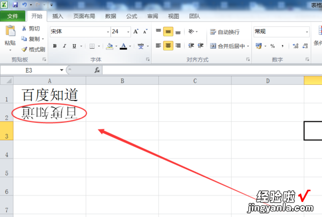Expand font color dropdown arrow
The height and width of the screenshot is (217, 322).
[x=130, y=46]
